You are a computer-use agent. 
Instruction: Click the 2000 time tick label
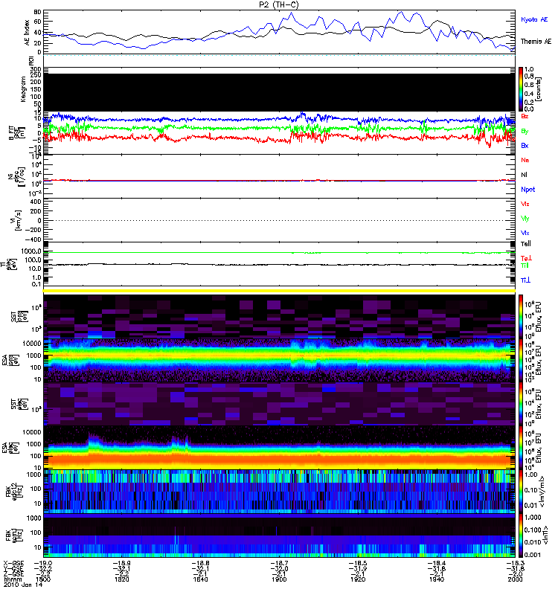(515, 579)
